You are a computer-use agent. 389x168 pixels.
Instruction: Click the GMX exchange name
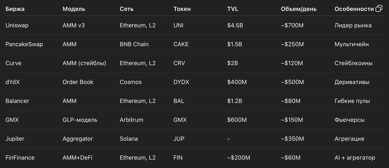[x=12, y=120]
